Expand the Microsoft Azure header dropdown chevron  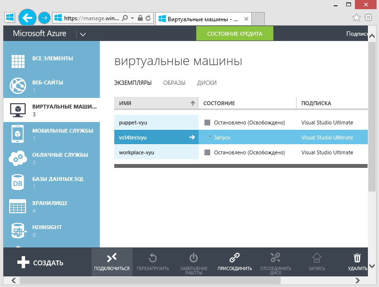point(83,34)
